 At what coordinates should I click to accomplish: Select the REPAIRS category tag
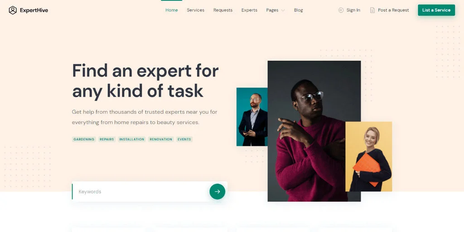[107, 139]
